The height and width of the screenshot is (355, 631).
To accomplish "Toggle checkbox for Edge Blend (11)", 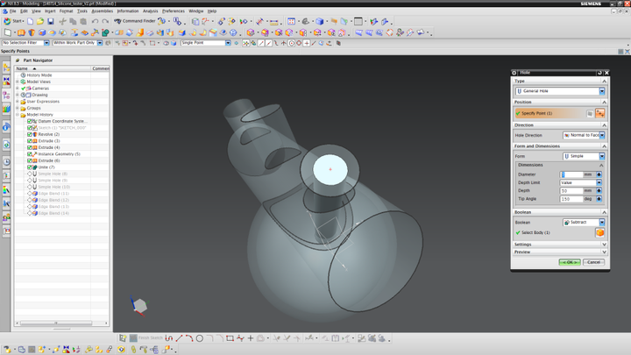I will [30, 194].
